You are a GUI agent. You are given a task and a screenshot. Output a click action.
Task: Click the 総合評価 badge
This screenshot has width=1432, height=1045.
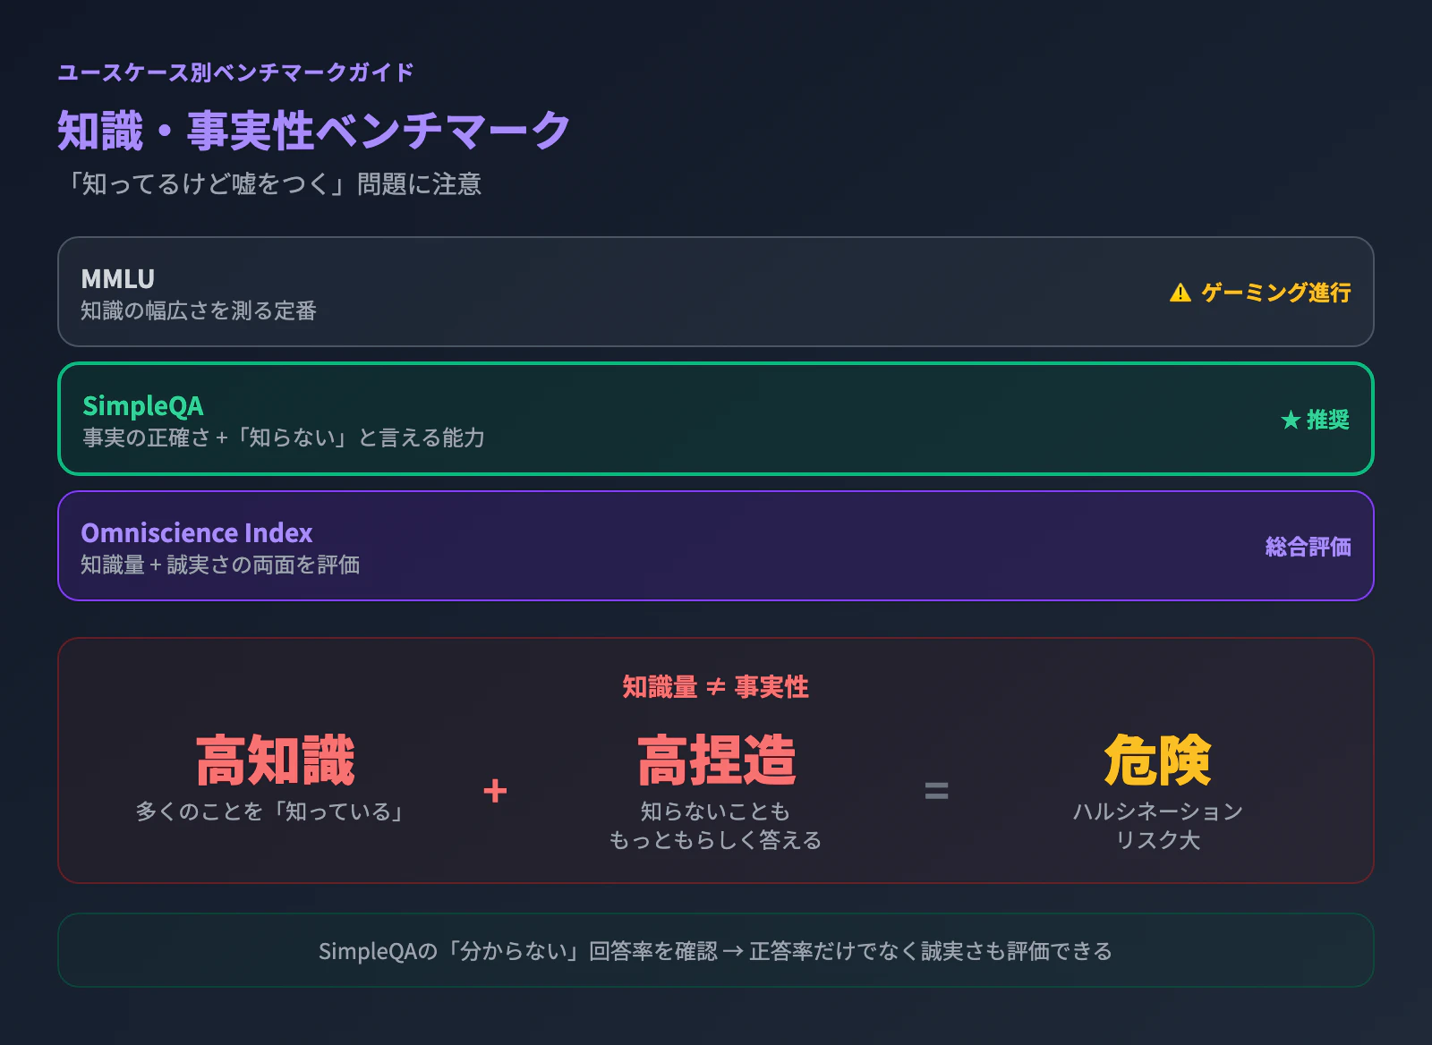point(1308,547)
